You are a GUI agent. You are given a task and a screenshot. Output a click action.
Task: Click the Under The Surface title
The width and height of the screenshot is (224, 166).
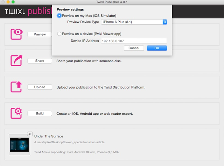coord(49,136)
